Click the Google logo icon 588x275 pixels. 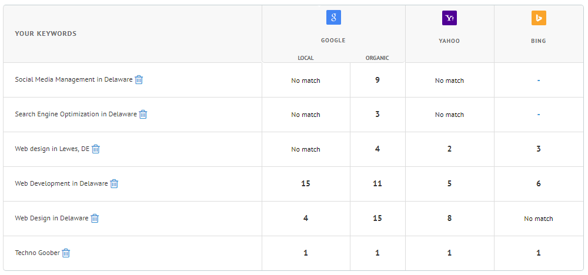[x=333, y=18]
